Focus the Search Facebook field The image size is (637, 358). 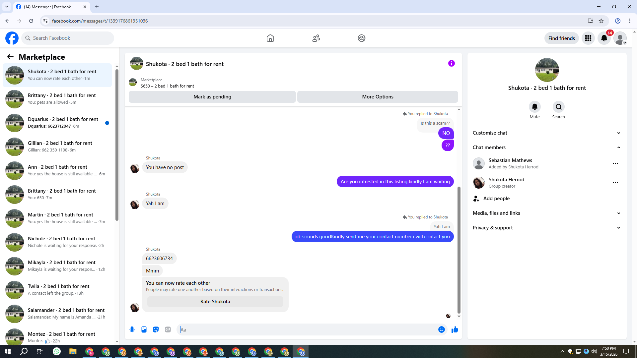(68, 38)
